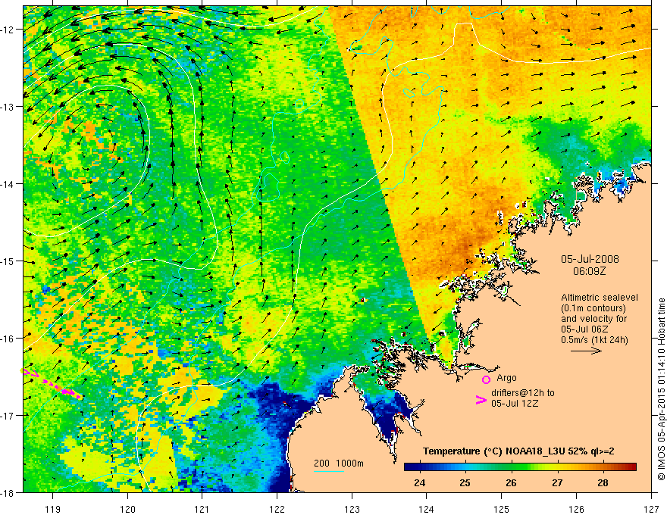Click the Argo legend label
This screenshot has height=515, width=667.
pyautogui.click(x=506, y=378)
